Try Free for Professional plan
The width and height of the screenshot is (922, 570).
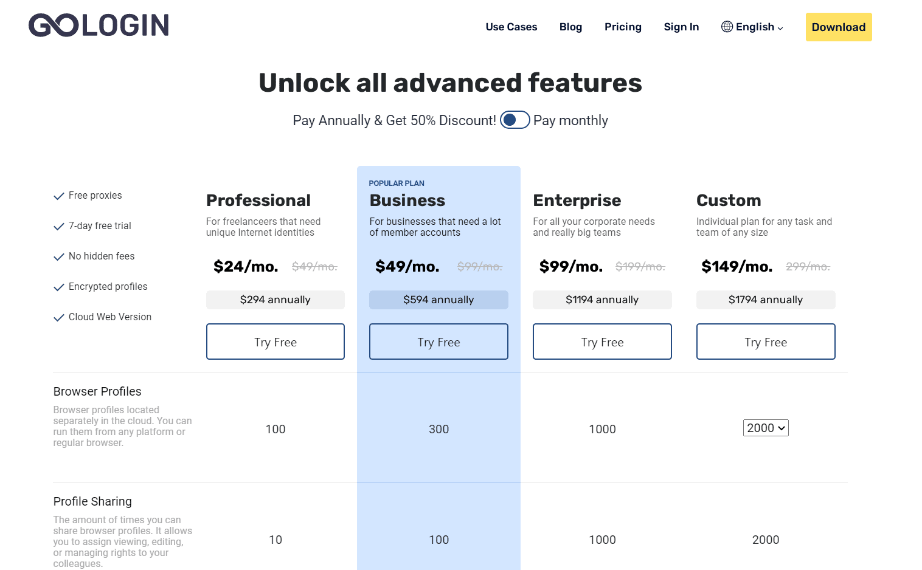click(276, 342)
